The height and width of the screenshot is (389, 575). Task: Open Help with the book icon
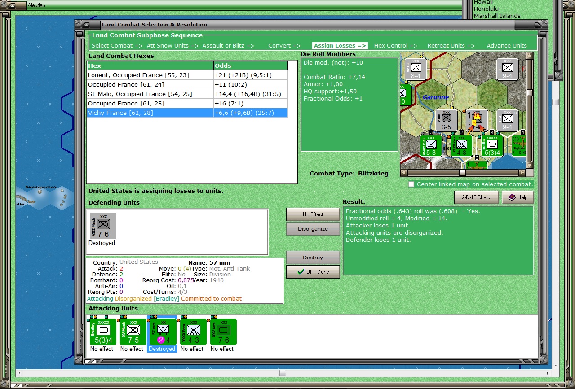[518, 197]
